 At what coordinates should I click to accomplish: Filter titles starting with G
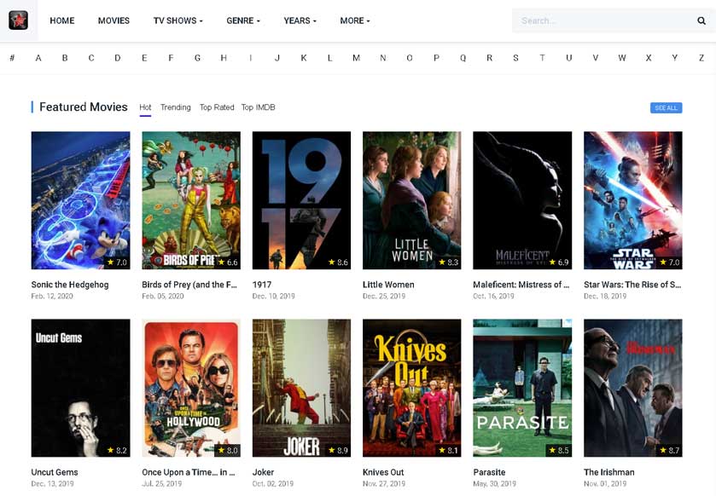(197, 58)
